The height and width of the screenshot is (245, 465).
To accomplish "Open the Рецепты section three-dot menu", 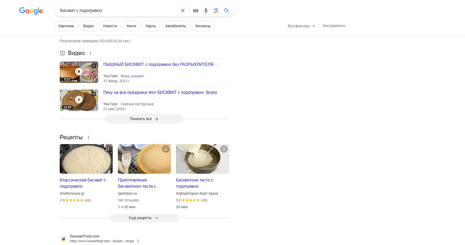I will click(x=88, y=137).
